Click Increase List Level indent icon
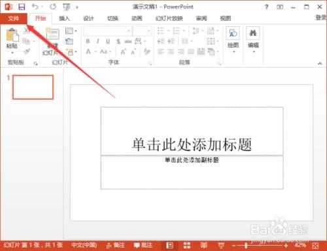The width and height of the screenshot is (327, 251). (x=171, y=41)
